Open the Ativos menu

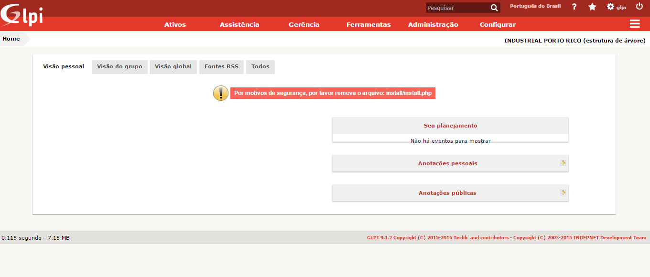175,24
